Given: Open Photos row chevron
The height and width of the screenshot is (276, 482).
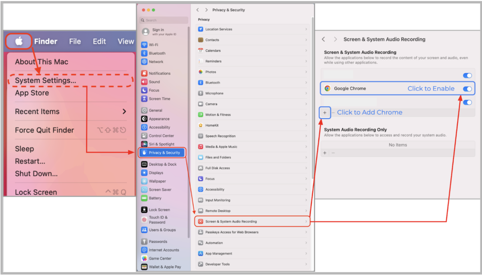Looking at the screenshot, I should click(306, 72).
